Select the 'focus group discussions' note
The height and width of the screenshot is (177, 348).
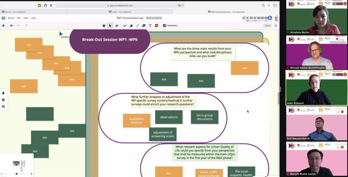tap(204, 117)
